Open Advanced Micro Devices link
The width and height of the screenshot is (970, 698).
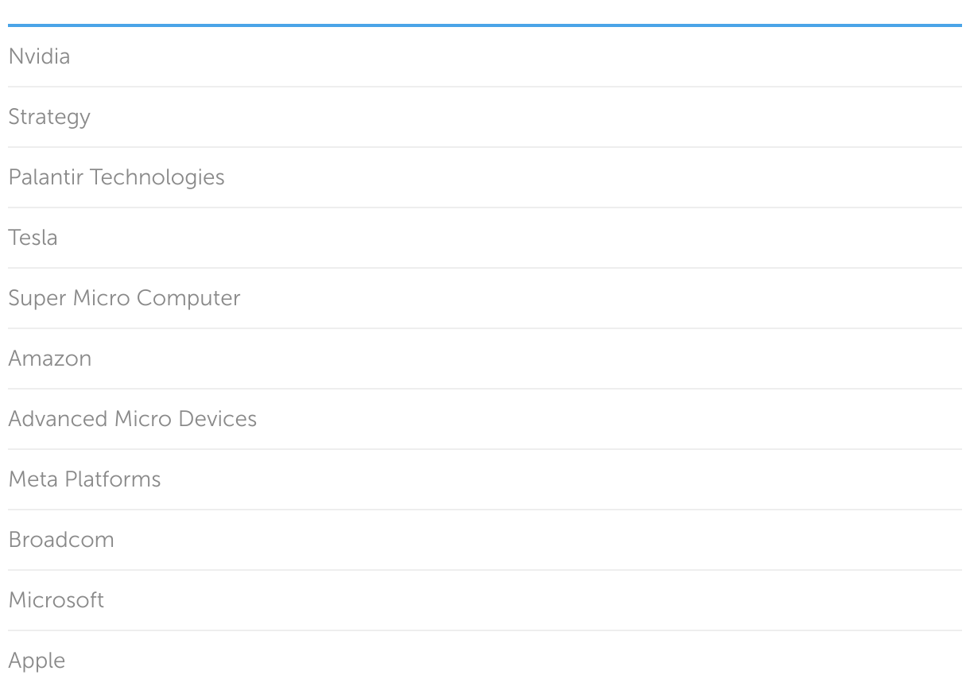tap(132, 419)
